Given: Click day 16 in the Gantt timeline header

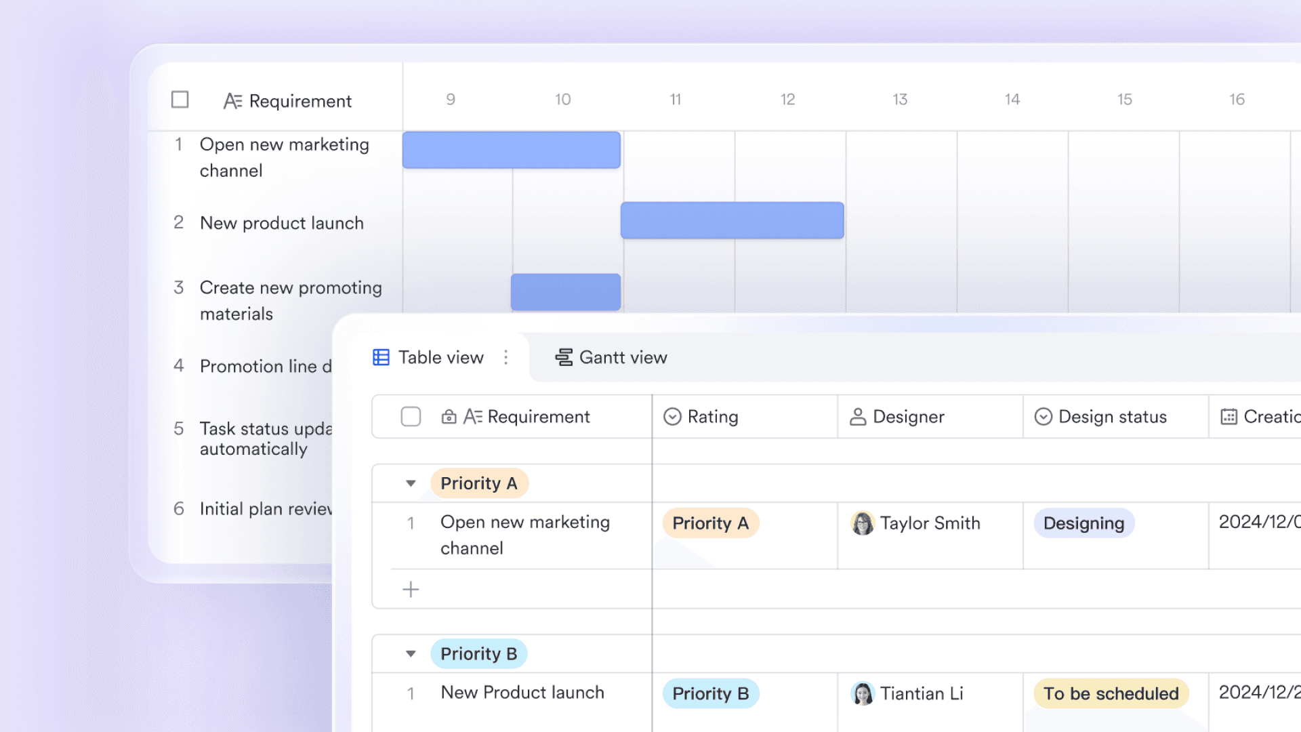Looking at the screenshot, I should (x=1237, y=100).
